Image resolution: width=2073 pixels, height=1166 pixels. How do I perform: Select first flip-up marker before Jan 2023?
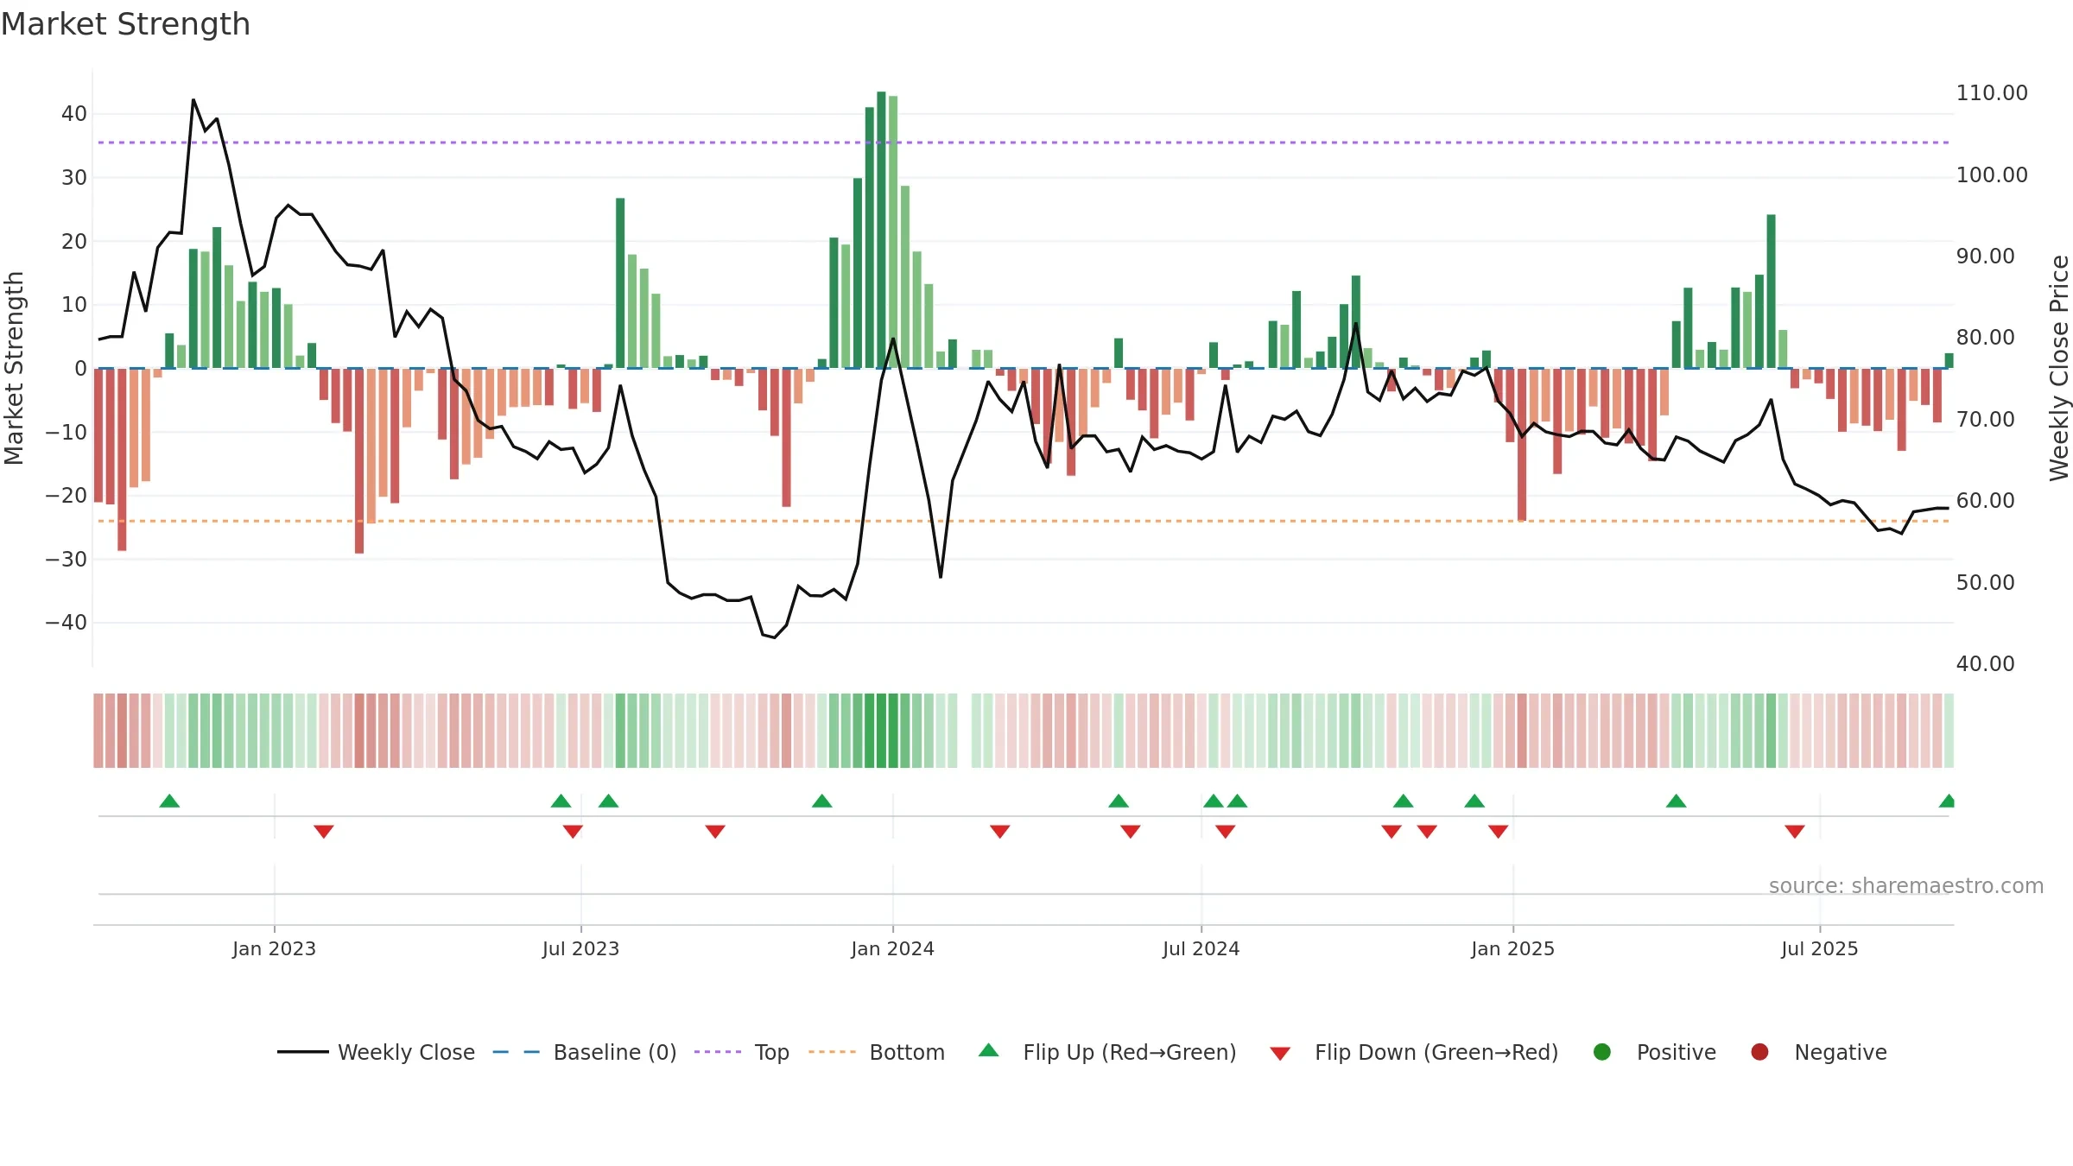coord(169,801)
